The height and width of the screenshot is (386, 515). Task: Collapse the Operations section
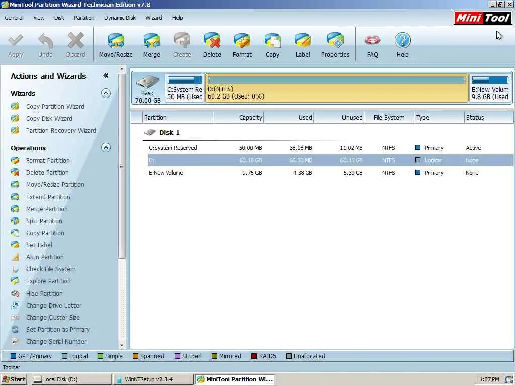click(x=106, y=148)
